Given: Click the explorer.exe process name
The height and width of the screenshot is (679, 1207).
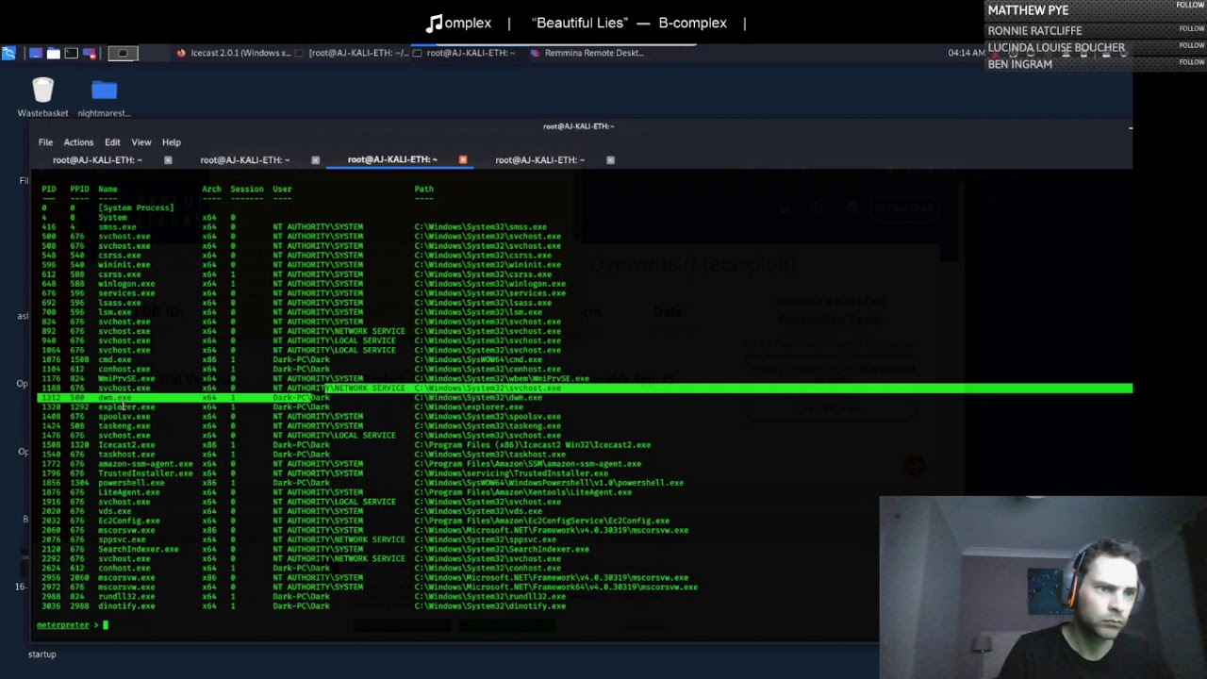Looking at the screenshot, I should point(126,407).
